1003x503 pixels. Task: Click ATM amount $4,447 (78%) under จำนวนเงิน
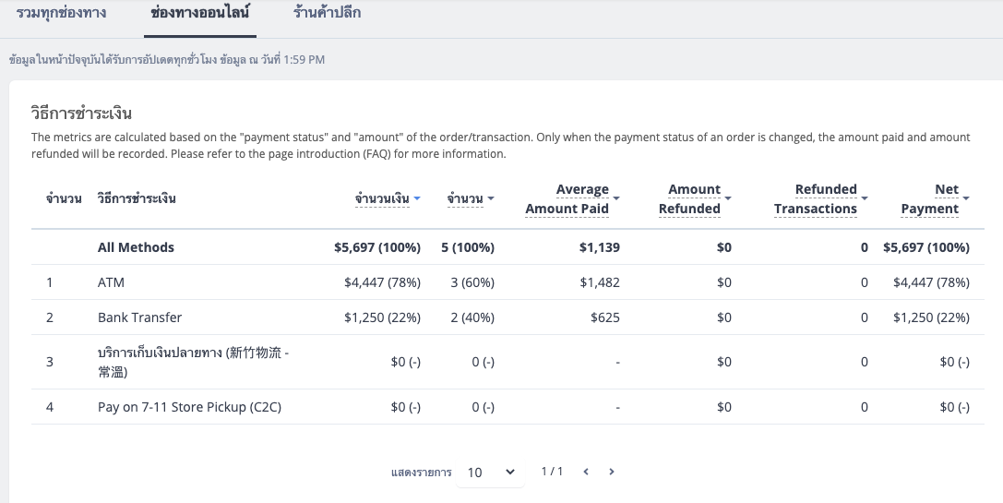pos(383,282)
